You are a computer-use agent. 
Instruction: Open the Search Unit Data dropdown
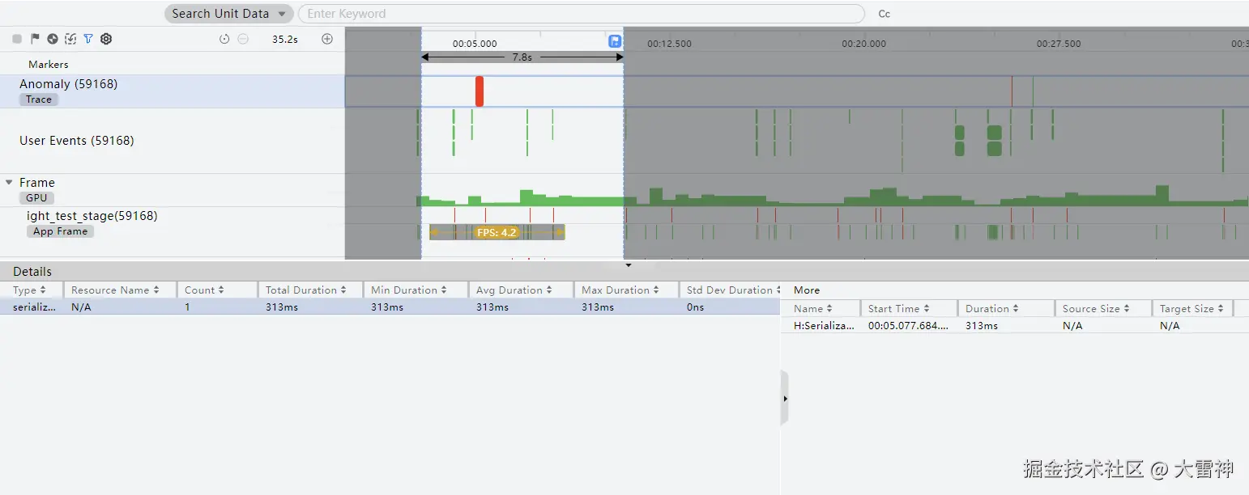(x=229, y=14)
